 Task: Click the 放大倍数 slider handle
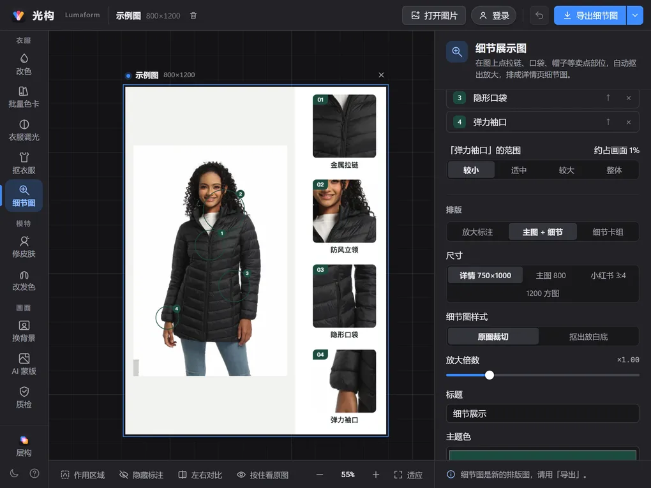490,375
